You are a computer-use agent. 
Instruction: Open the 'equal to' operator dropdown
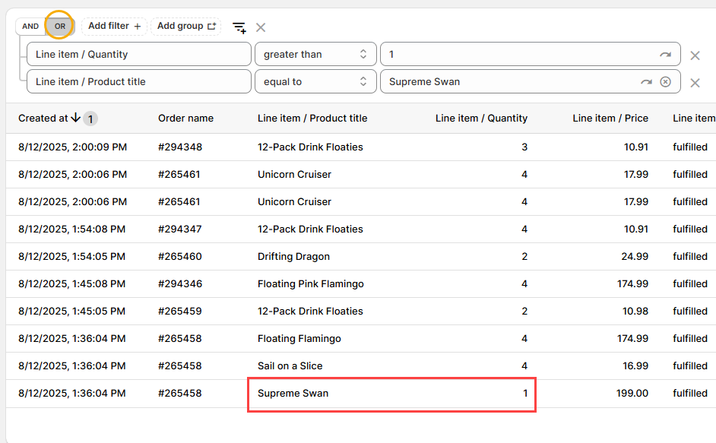coord(315,82)
